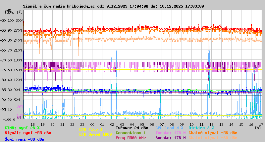Click the 'Chain1 signal -60 dBm' legend label
This screenshot has height=142, width=265.
[213, 138]
